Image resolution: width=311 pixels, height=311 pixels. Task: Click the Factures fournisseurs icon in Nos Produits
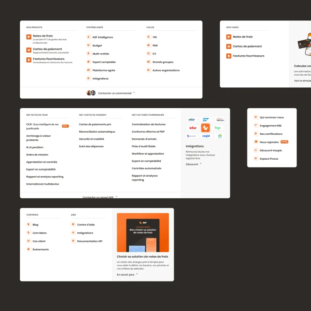pos(29,60)
